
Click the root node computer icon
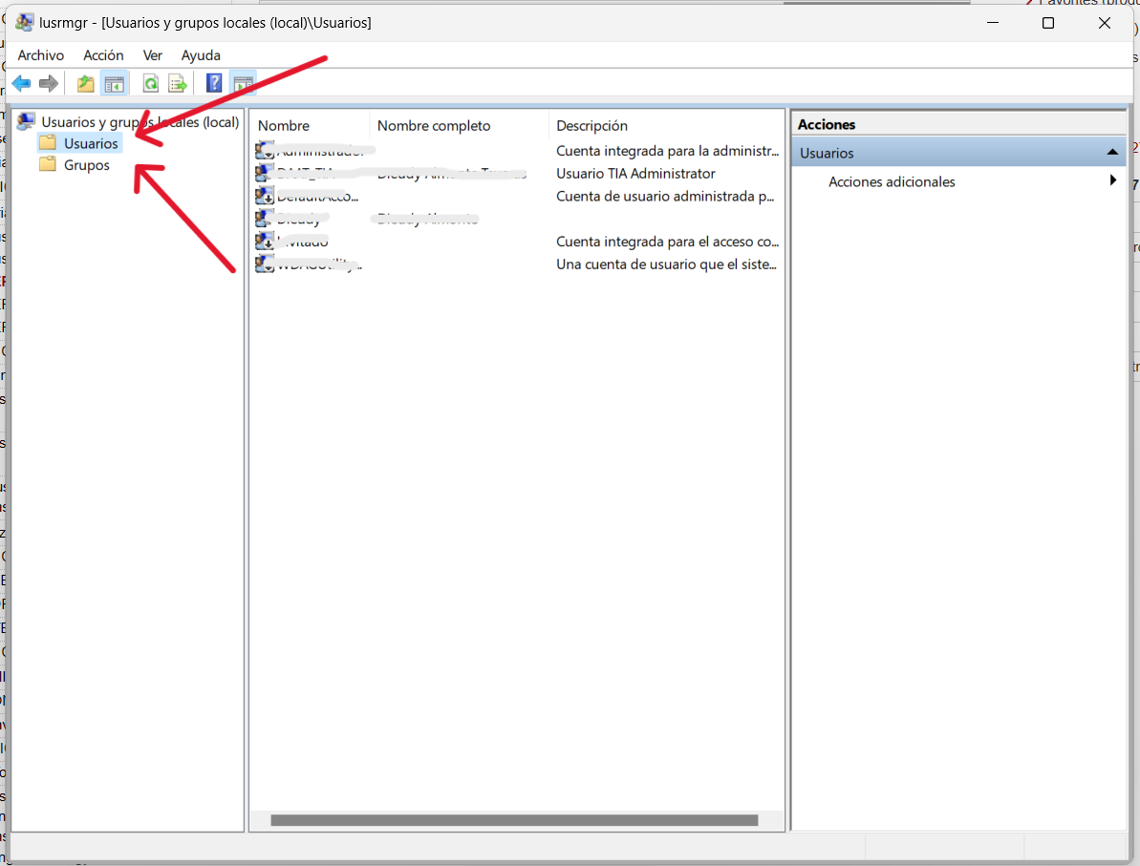pyautogui.click(x=26, y=120)
